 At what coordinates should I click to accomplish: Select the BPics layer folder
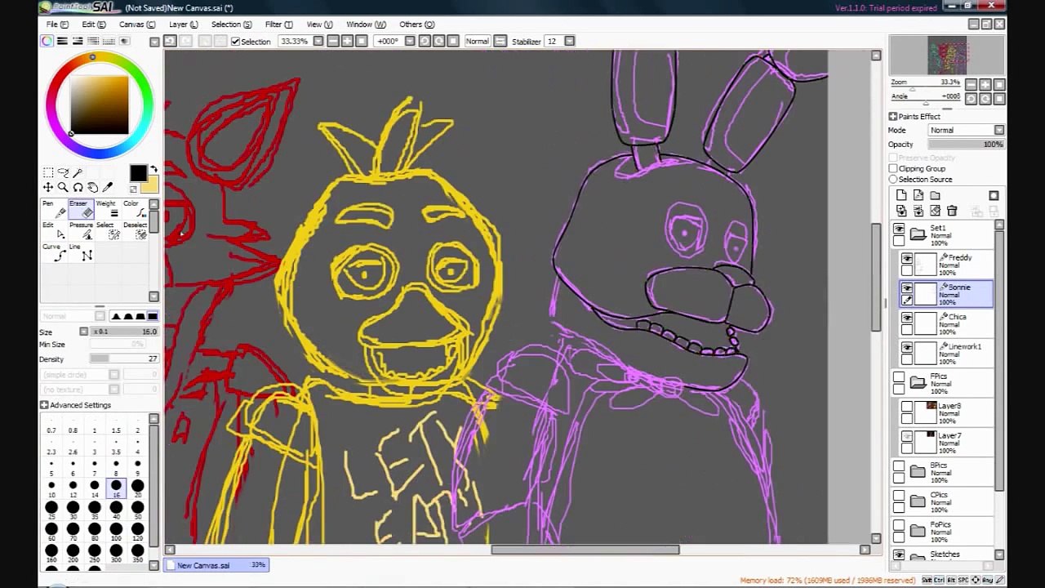pos(944,471)
